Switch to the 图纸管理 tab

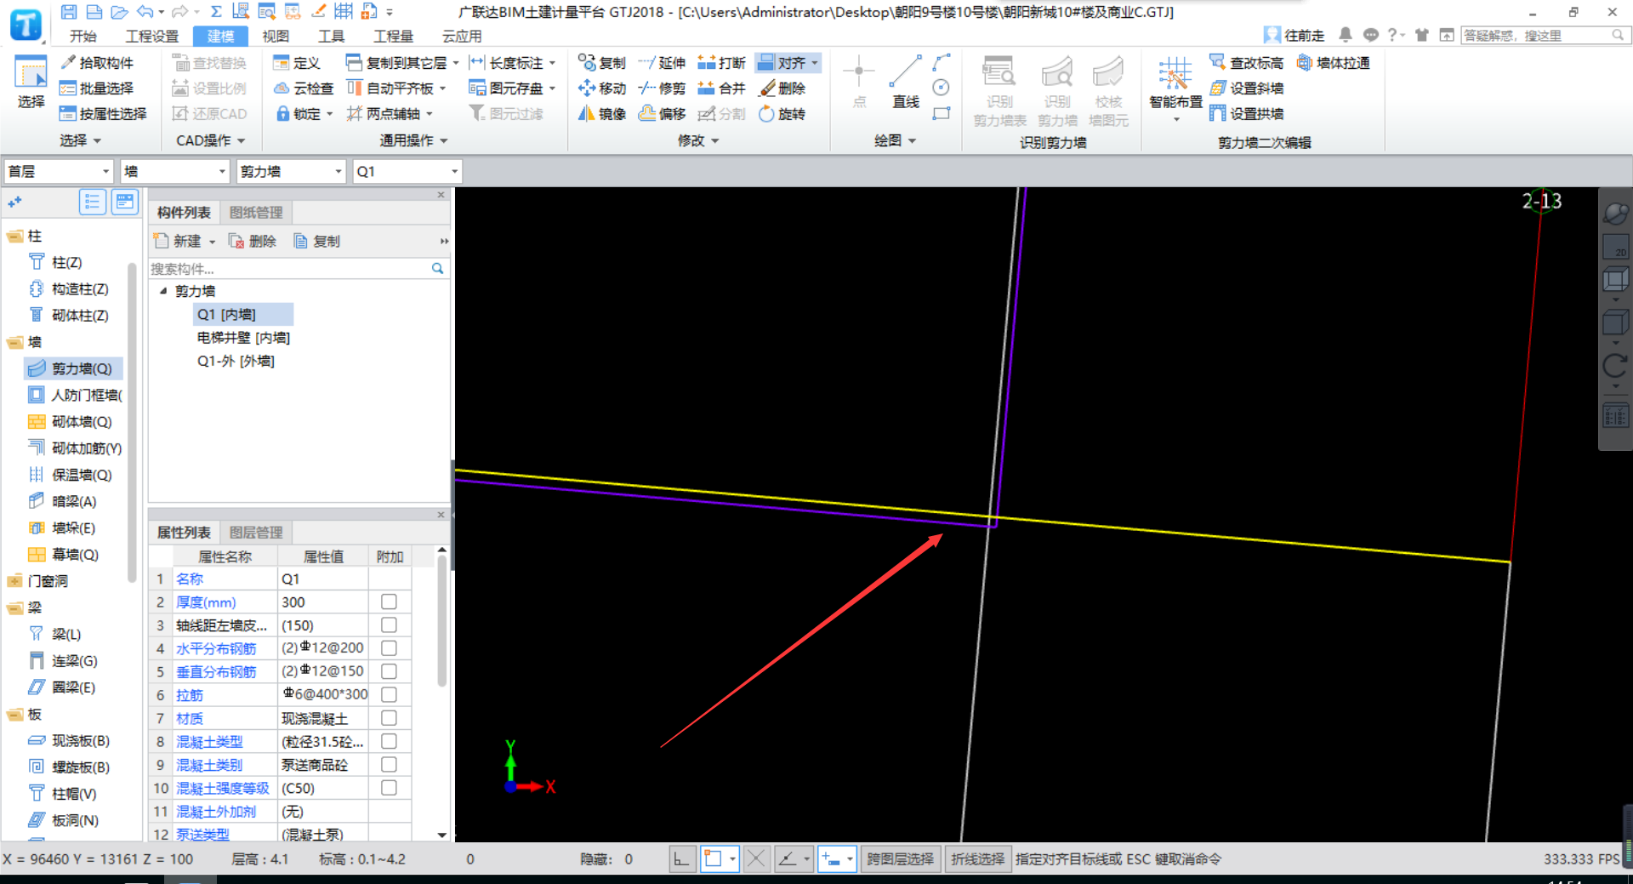tap(256, 213)
